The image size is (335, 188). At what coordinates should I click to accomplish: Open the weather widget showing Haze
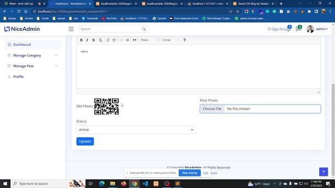click(259, 183)
